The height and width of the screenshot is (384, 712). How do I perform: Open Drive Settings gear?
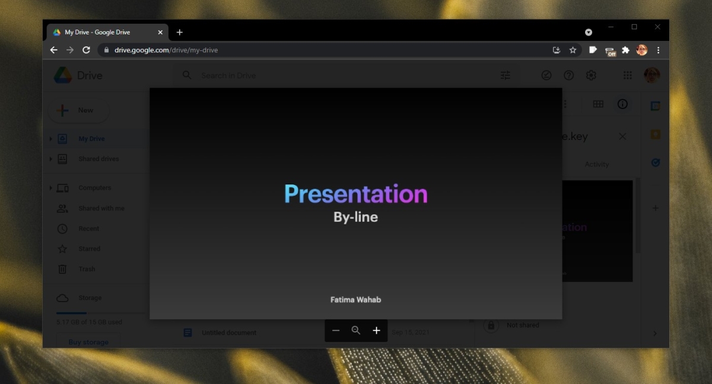tap(591, 75)
